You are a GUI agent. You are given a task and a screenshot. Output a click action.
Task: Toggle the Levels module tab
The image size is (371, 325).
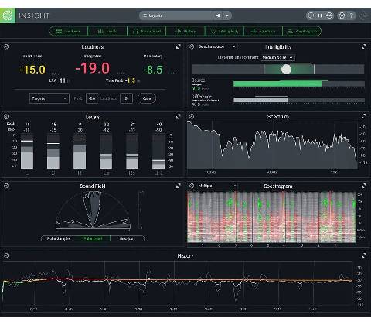(x=107, y=31)
